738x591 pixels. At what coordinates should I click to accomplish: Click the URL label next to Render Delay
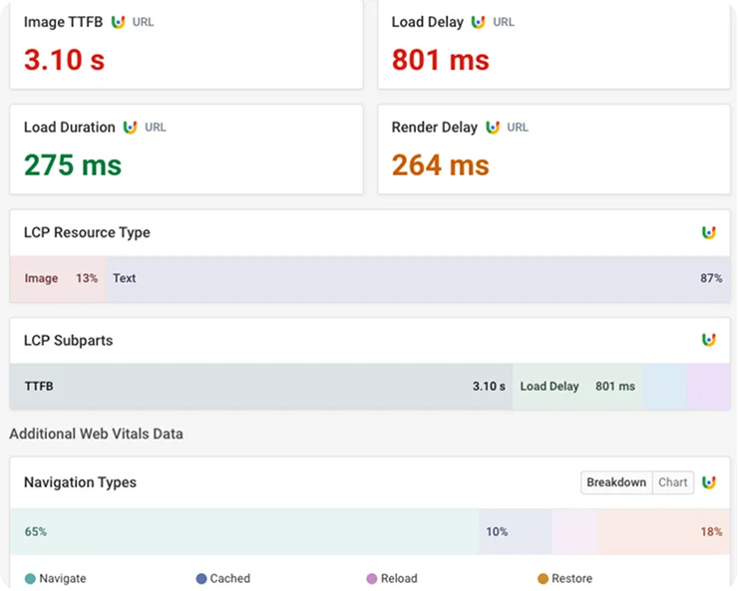(518, 128)
